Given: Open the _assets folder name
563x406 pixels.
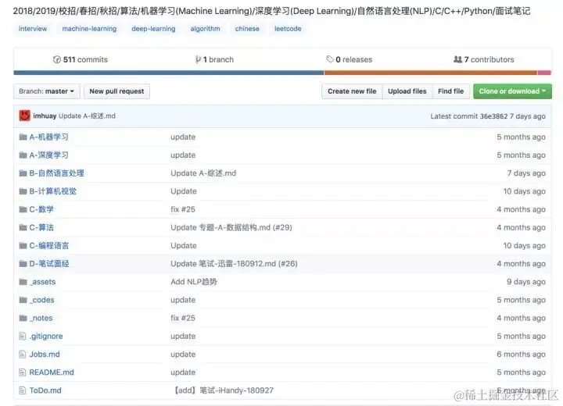Looking at the screenshot, I should 42,282.
